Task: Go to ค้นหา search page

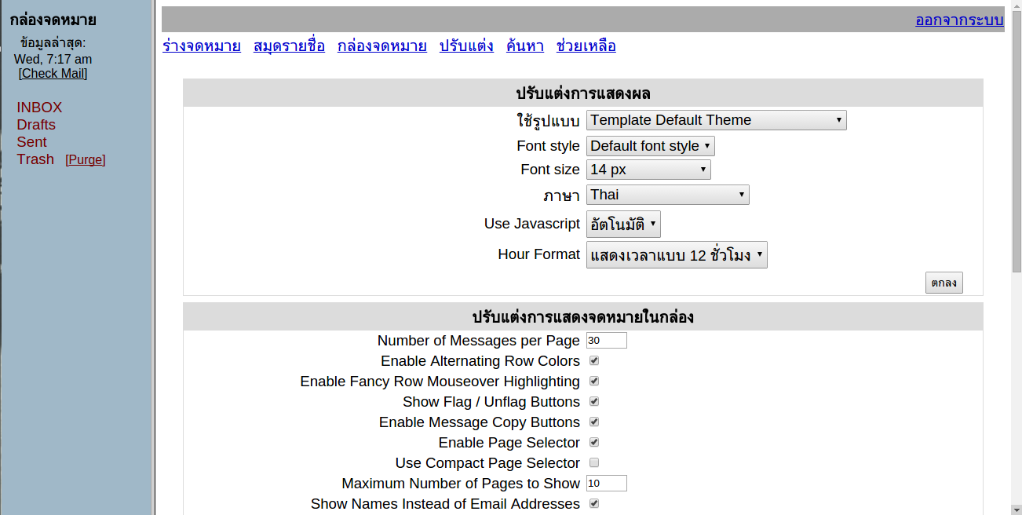Action: coord(525,46)
